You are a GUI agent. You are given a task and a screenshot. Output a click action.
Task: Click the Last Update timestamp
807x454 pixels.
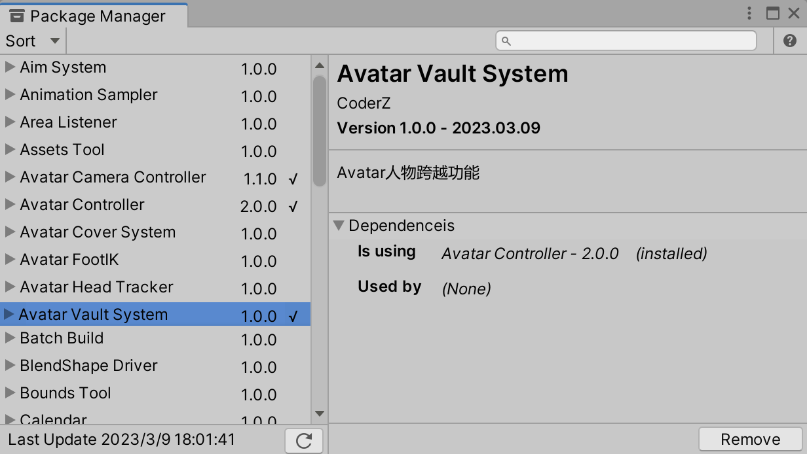point(121,440)
